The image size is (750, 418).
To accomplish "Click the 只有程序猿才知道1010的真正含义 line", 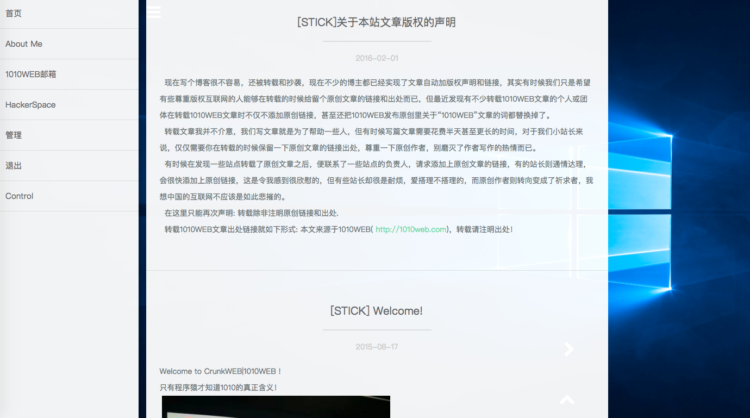I will (x=218, y=388).
